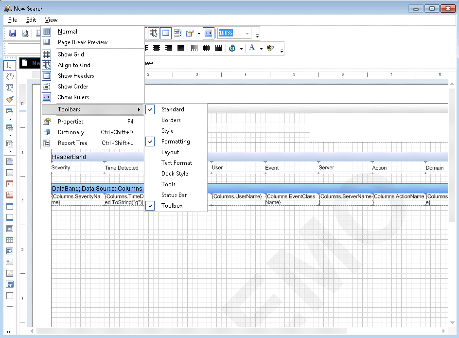Open the Edit menu

pyautogui.click(x=31, y=20)
